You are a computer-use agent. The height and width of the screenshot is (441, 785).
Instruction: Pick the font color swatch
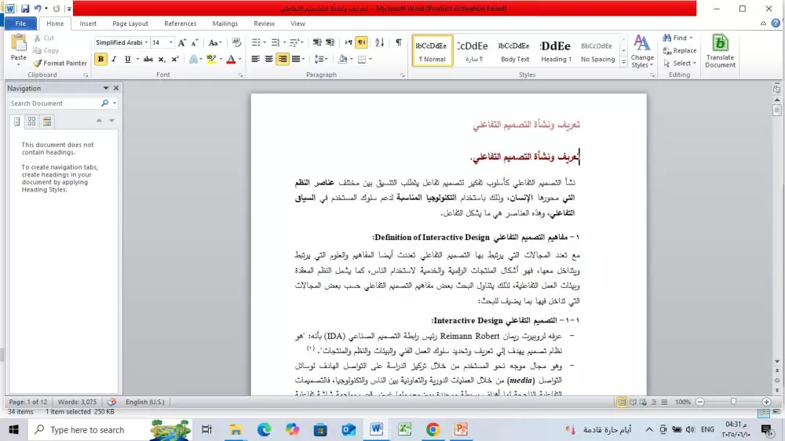[231, 59]
